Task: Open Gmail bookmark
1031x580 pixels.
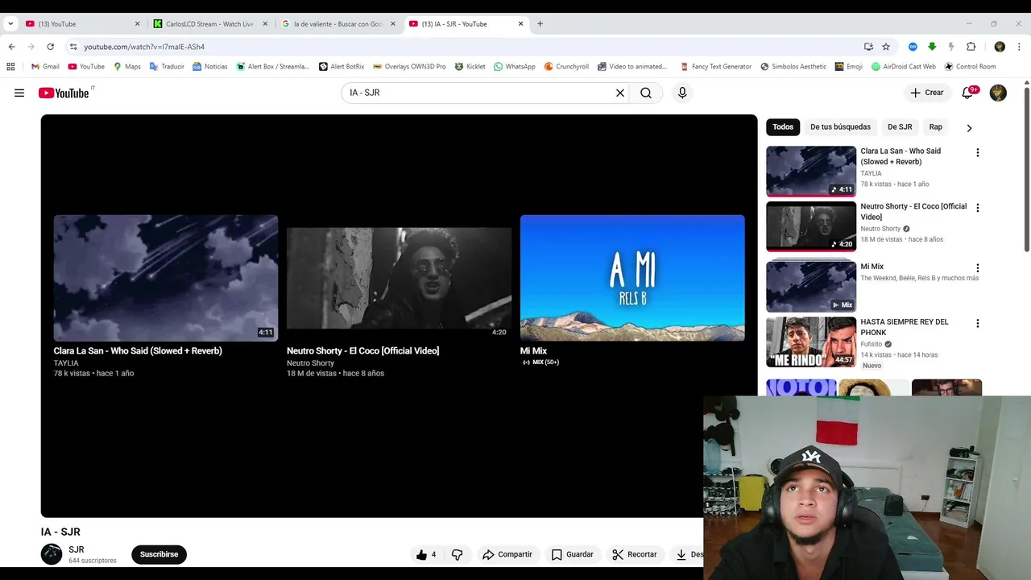Action: tap(45, 67)
